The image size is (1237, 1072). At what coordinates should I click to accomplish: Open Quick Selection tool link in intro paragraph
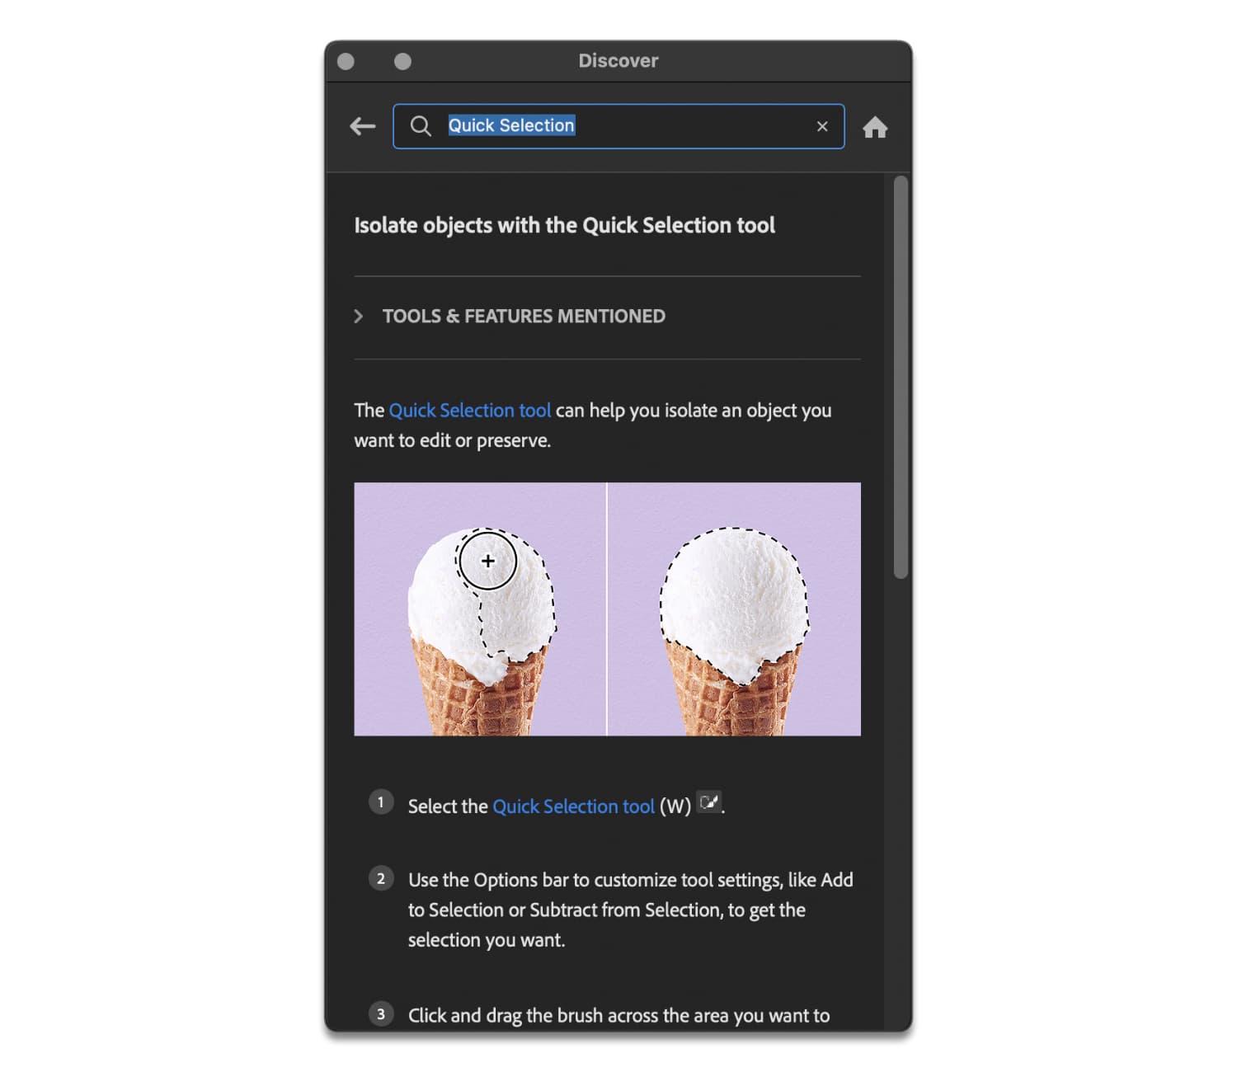pyautogui.click(x=469, y=410)
